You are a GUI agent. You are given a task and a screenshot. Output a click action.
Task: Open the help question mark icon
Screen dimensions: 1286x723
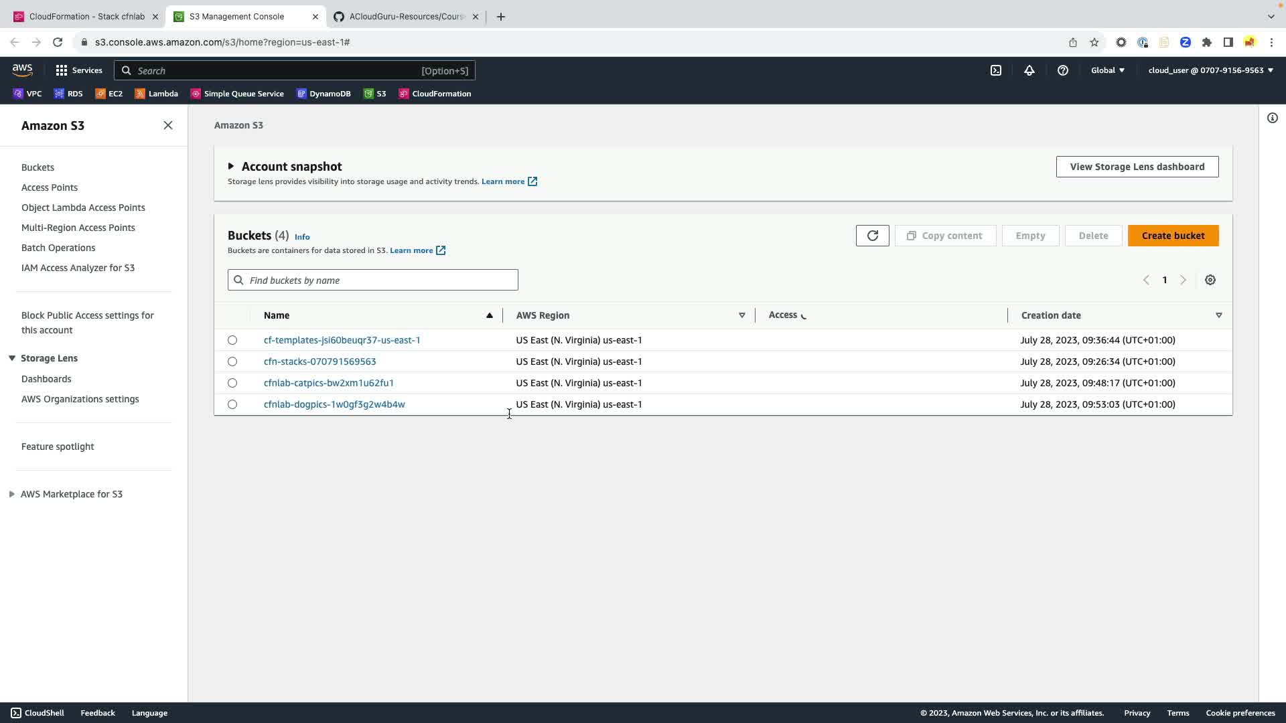[1063, 70]
